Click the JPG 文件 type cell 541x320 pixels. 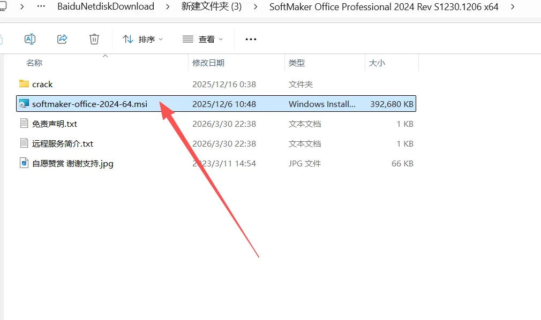click(305, 163)
